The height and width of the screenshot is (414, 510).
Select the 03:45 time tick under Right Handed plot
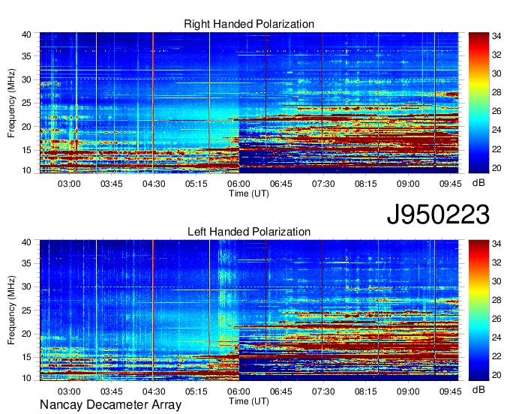111,184
